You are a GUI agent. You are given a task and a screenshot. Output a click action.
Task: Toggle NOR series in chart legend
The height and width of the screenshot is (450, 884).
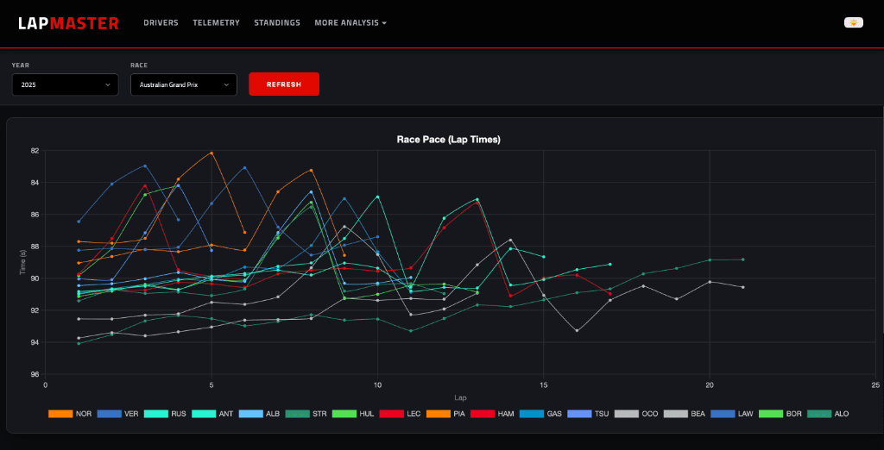click(x=70, y=414)
